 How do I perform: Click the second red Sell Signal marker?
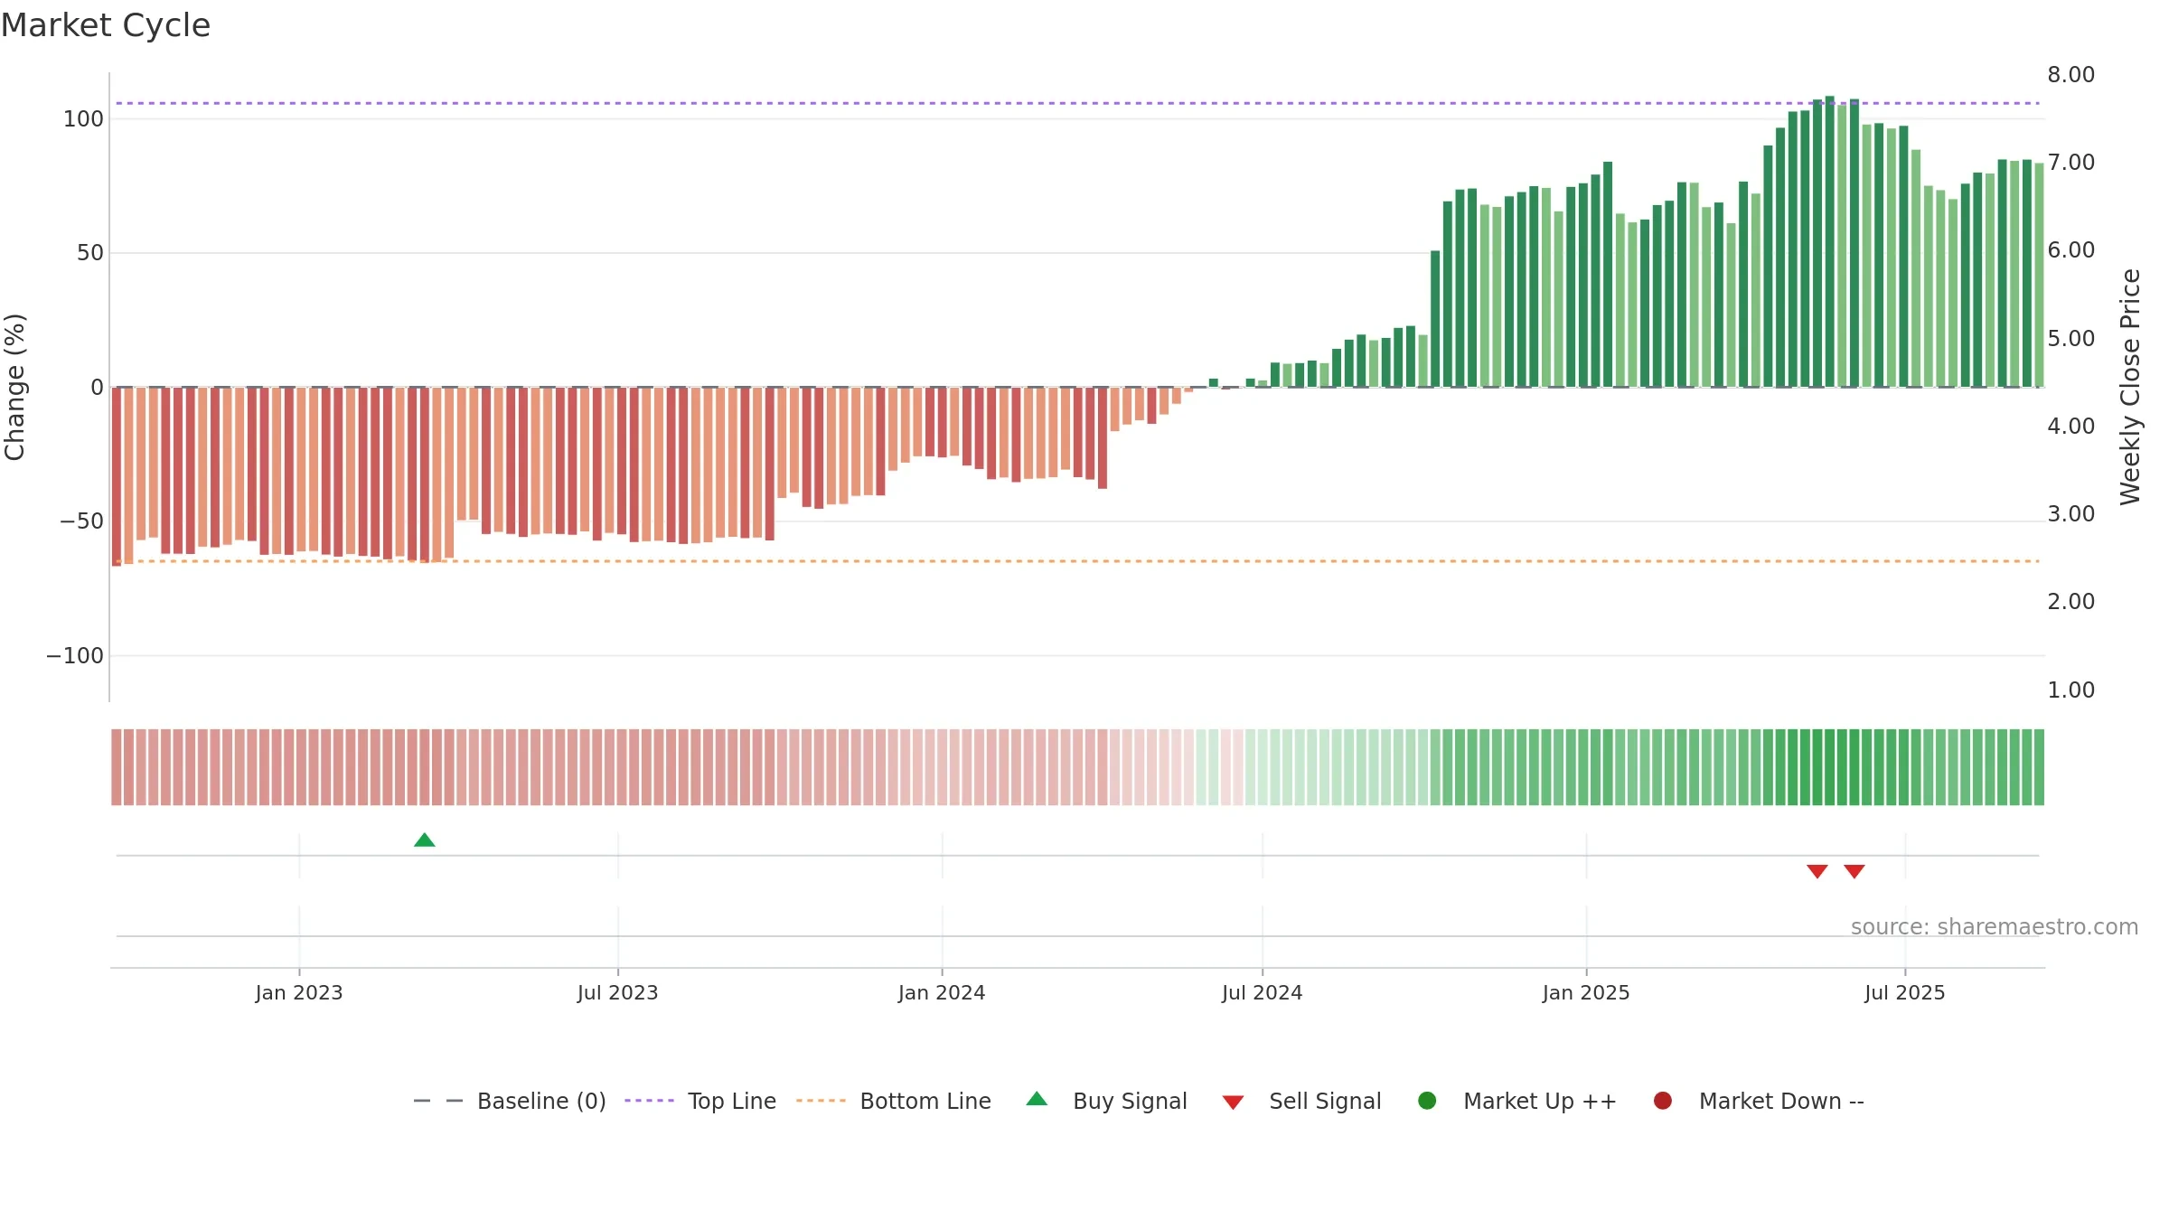click(1854, 871)
